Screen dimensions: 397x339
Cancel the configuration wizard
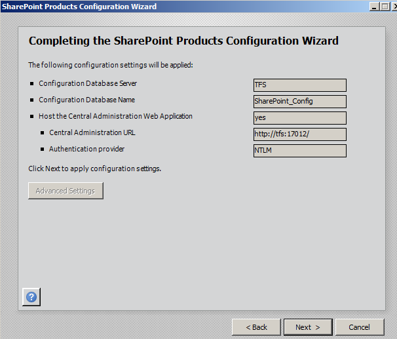pos(360,327)
